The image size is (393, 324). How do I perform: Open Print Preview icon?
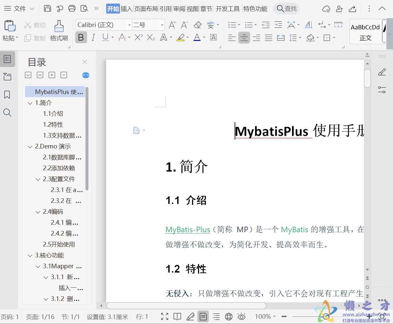point(84,9)
